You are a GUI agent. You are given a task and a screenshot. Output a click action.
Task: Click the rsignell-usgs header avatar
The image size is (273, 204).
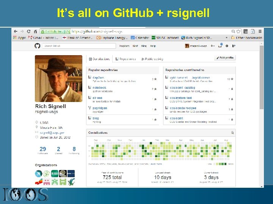click(x=187, y=46)
